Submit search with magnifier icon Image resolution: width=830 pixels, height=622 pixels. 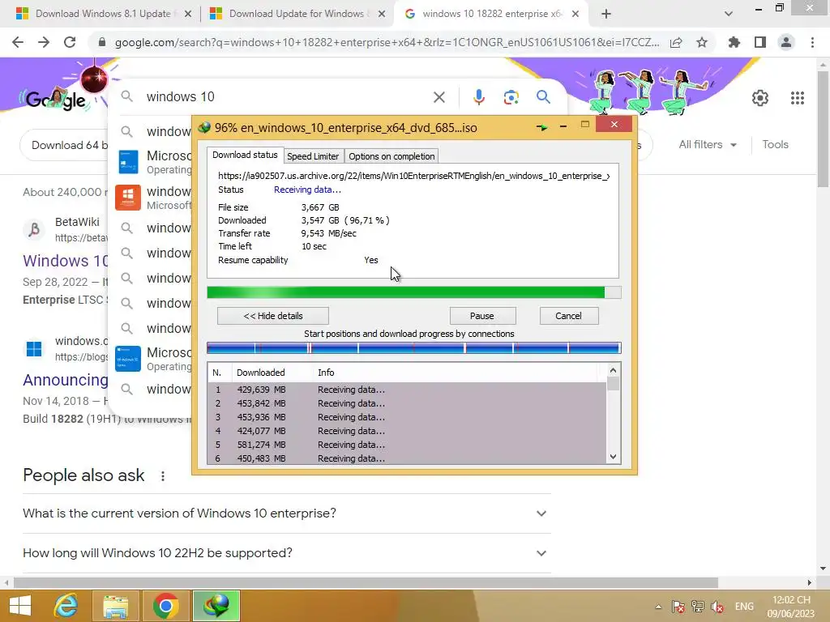pos(543,97)
